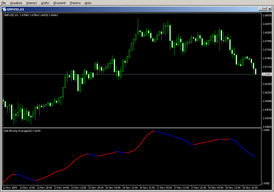Click the 1.65355 price scale value
The width and height of the screenshot is (274, 192).
267,118
